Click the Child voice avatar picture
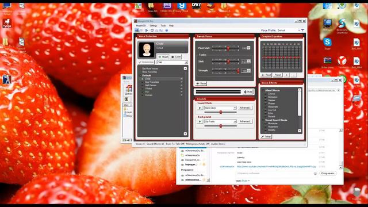 [x=147, y=49]
